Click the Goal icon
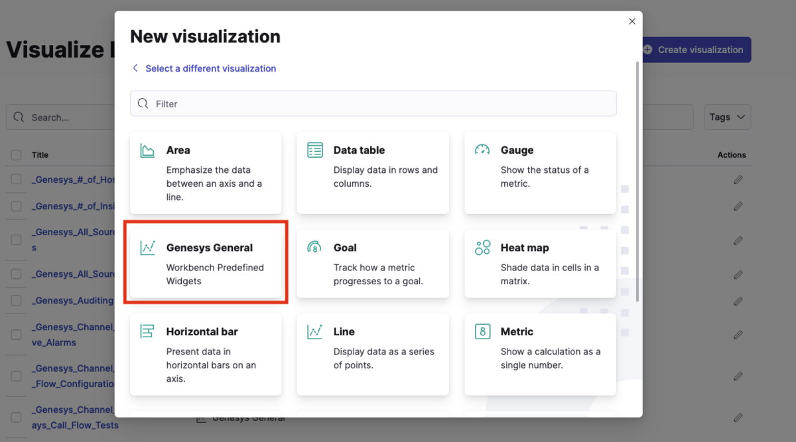This screenshot has width=796, height=442. (314, 247)
